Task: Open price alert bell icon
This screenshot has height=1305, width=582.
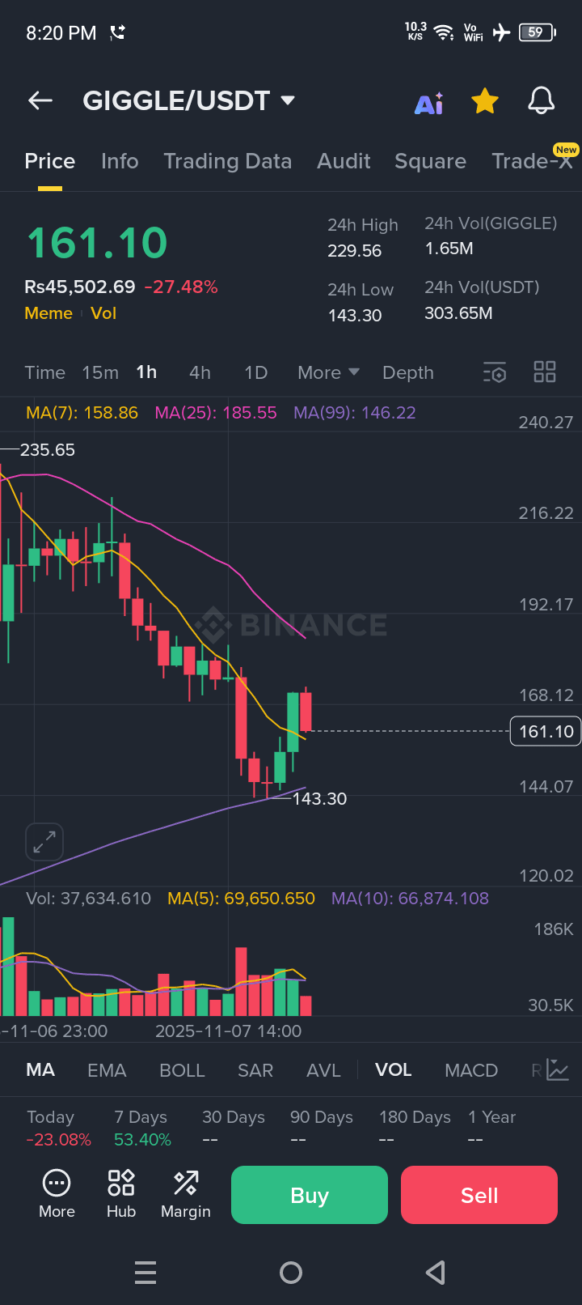Action: (541, 100)
